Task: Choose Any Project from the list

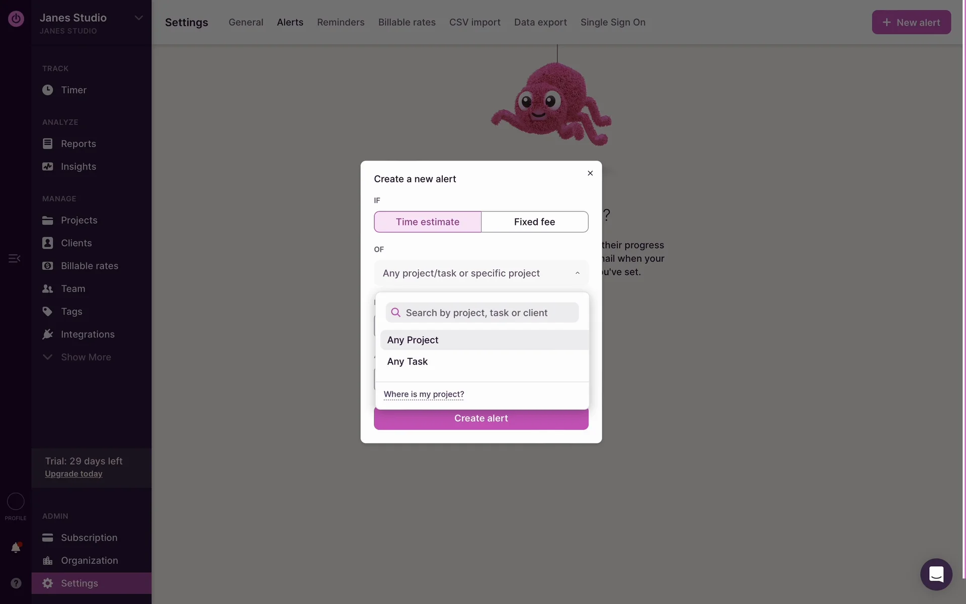Action: coord(413,340)
